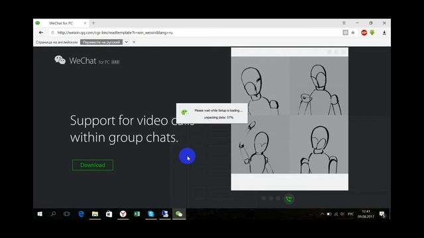Click the WeChat logo on the page
Image resolution: width=424 pixels, height=238 pixels.
click(x=60, y=60)
